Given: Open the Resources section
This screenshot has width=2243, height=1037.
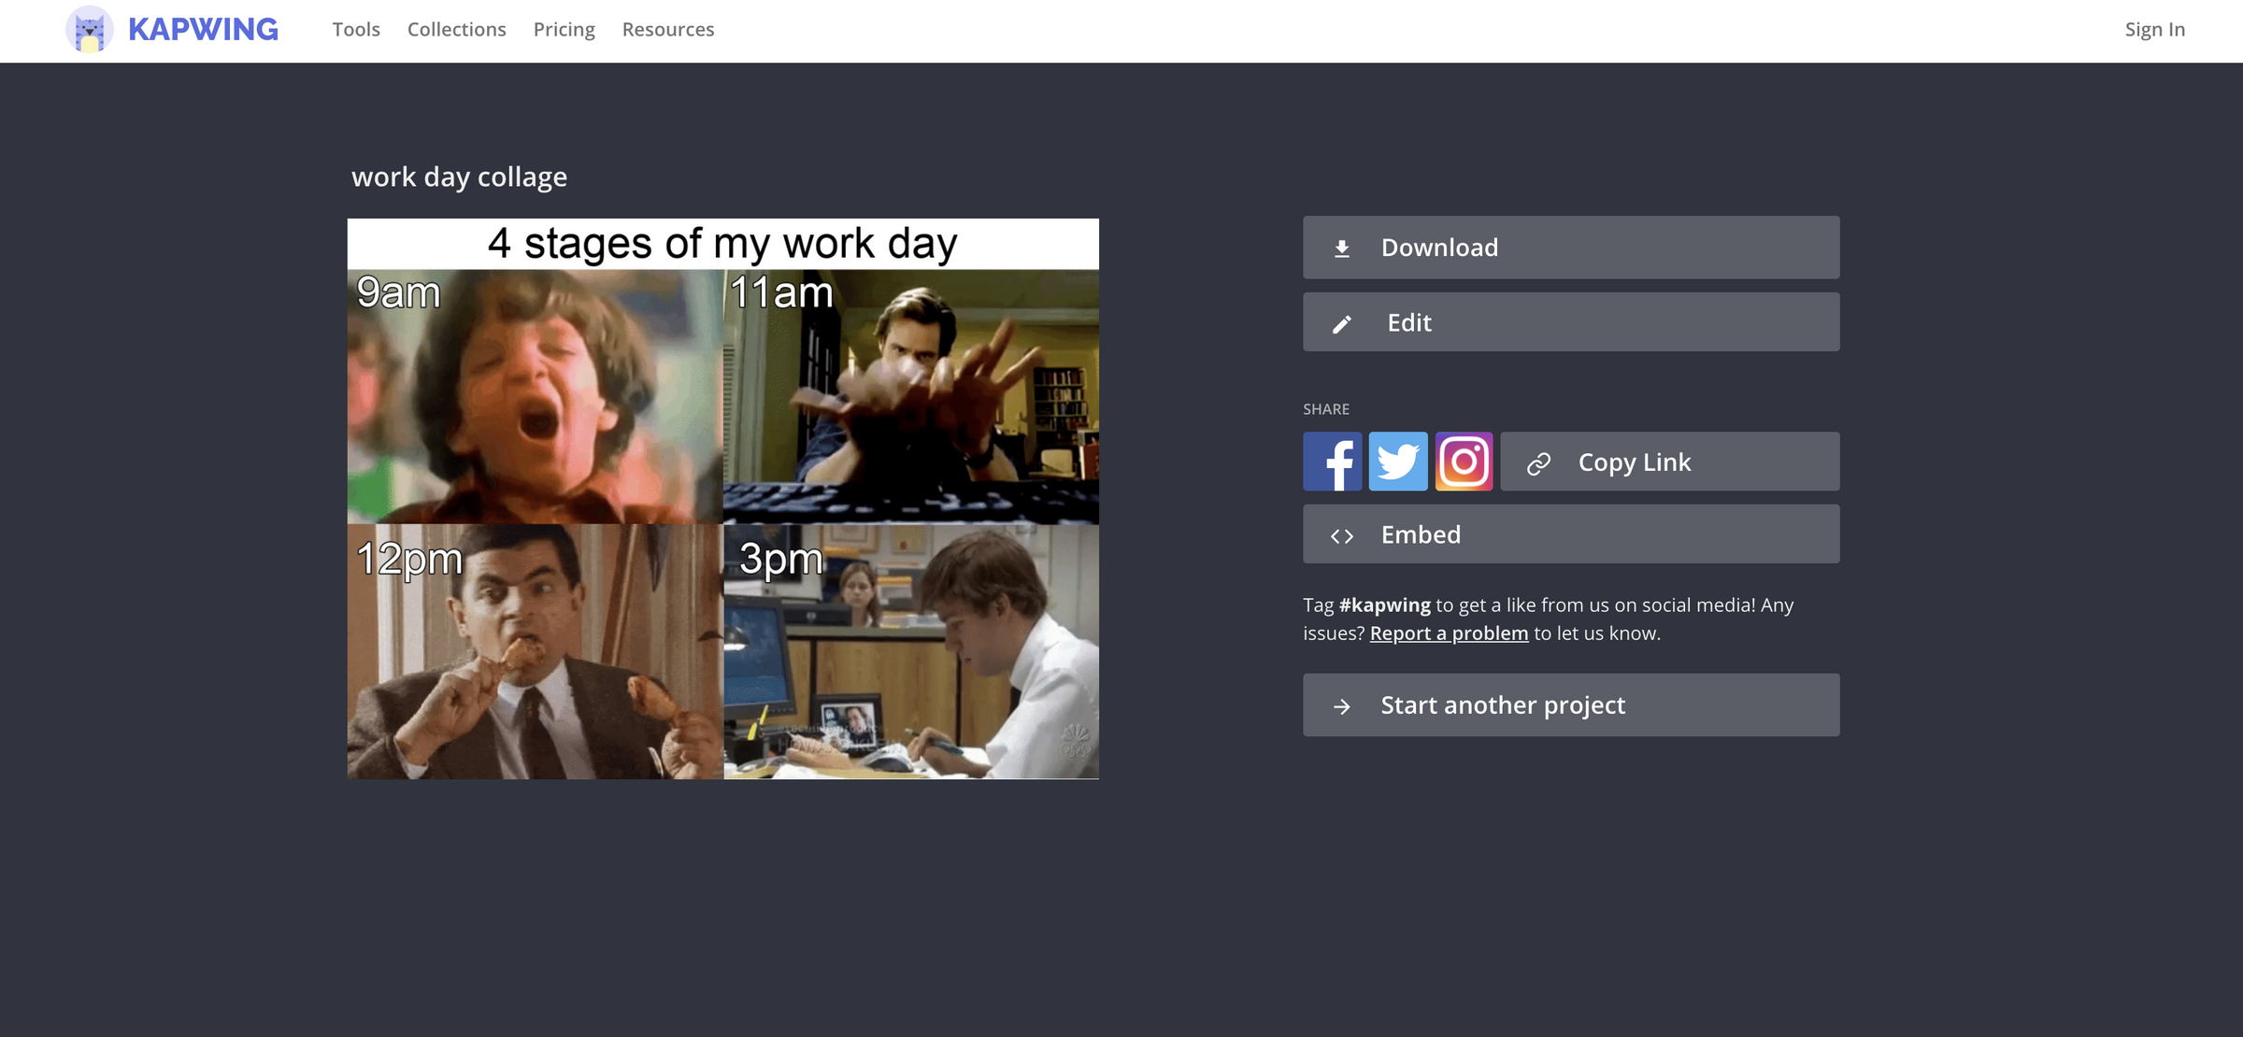Looking at the screenshot, I should (667, 29).
